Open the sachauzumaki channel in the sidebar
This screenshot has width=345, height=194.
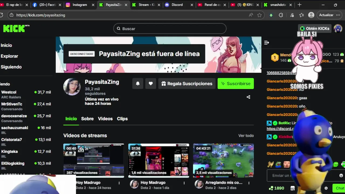26,130
